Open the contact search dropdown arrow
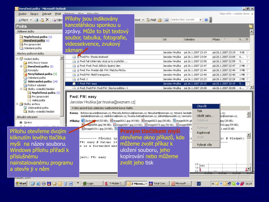 (200, 20)
